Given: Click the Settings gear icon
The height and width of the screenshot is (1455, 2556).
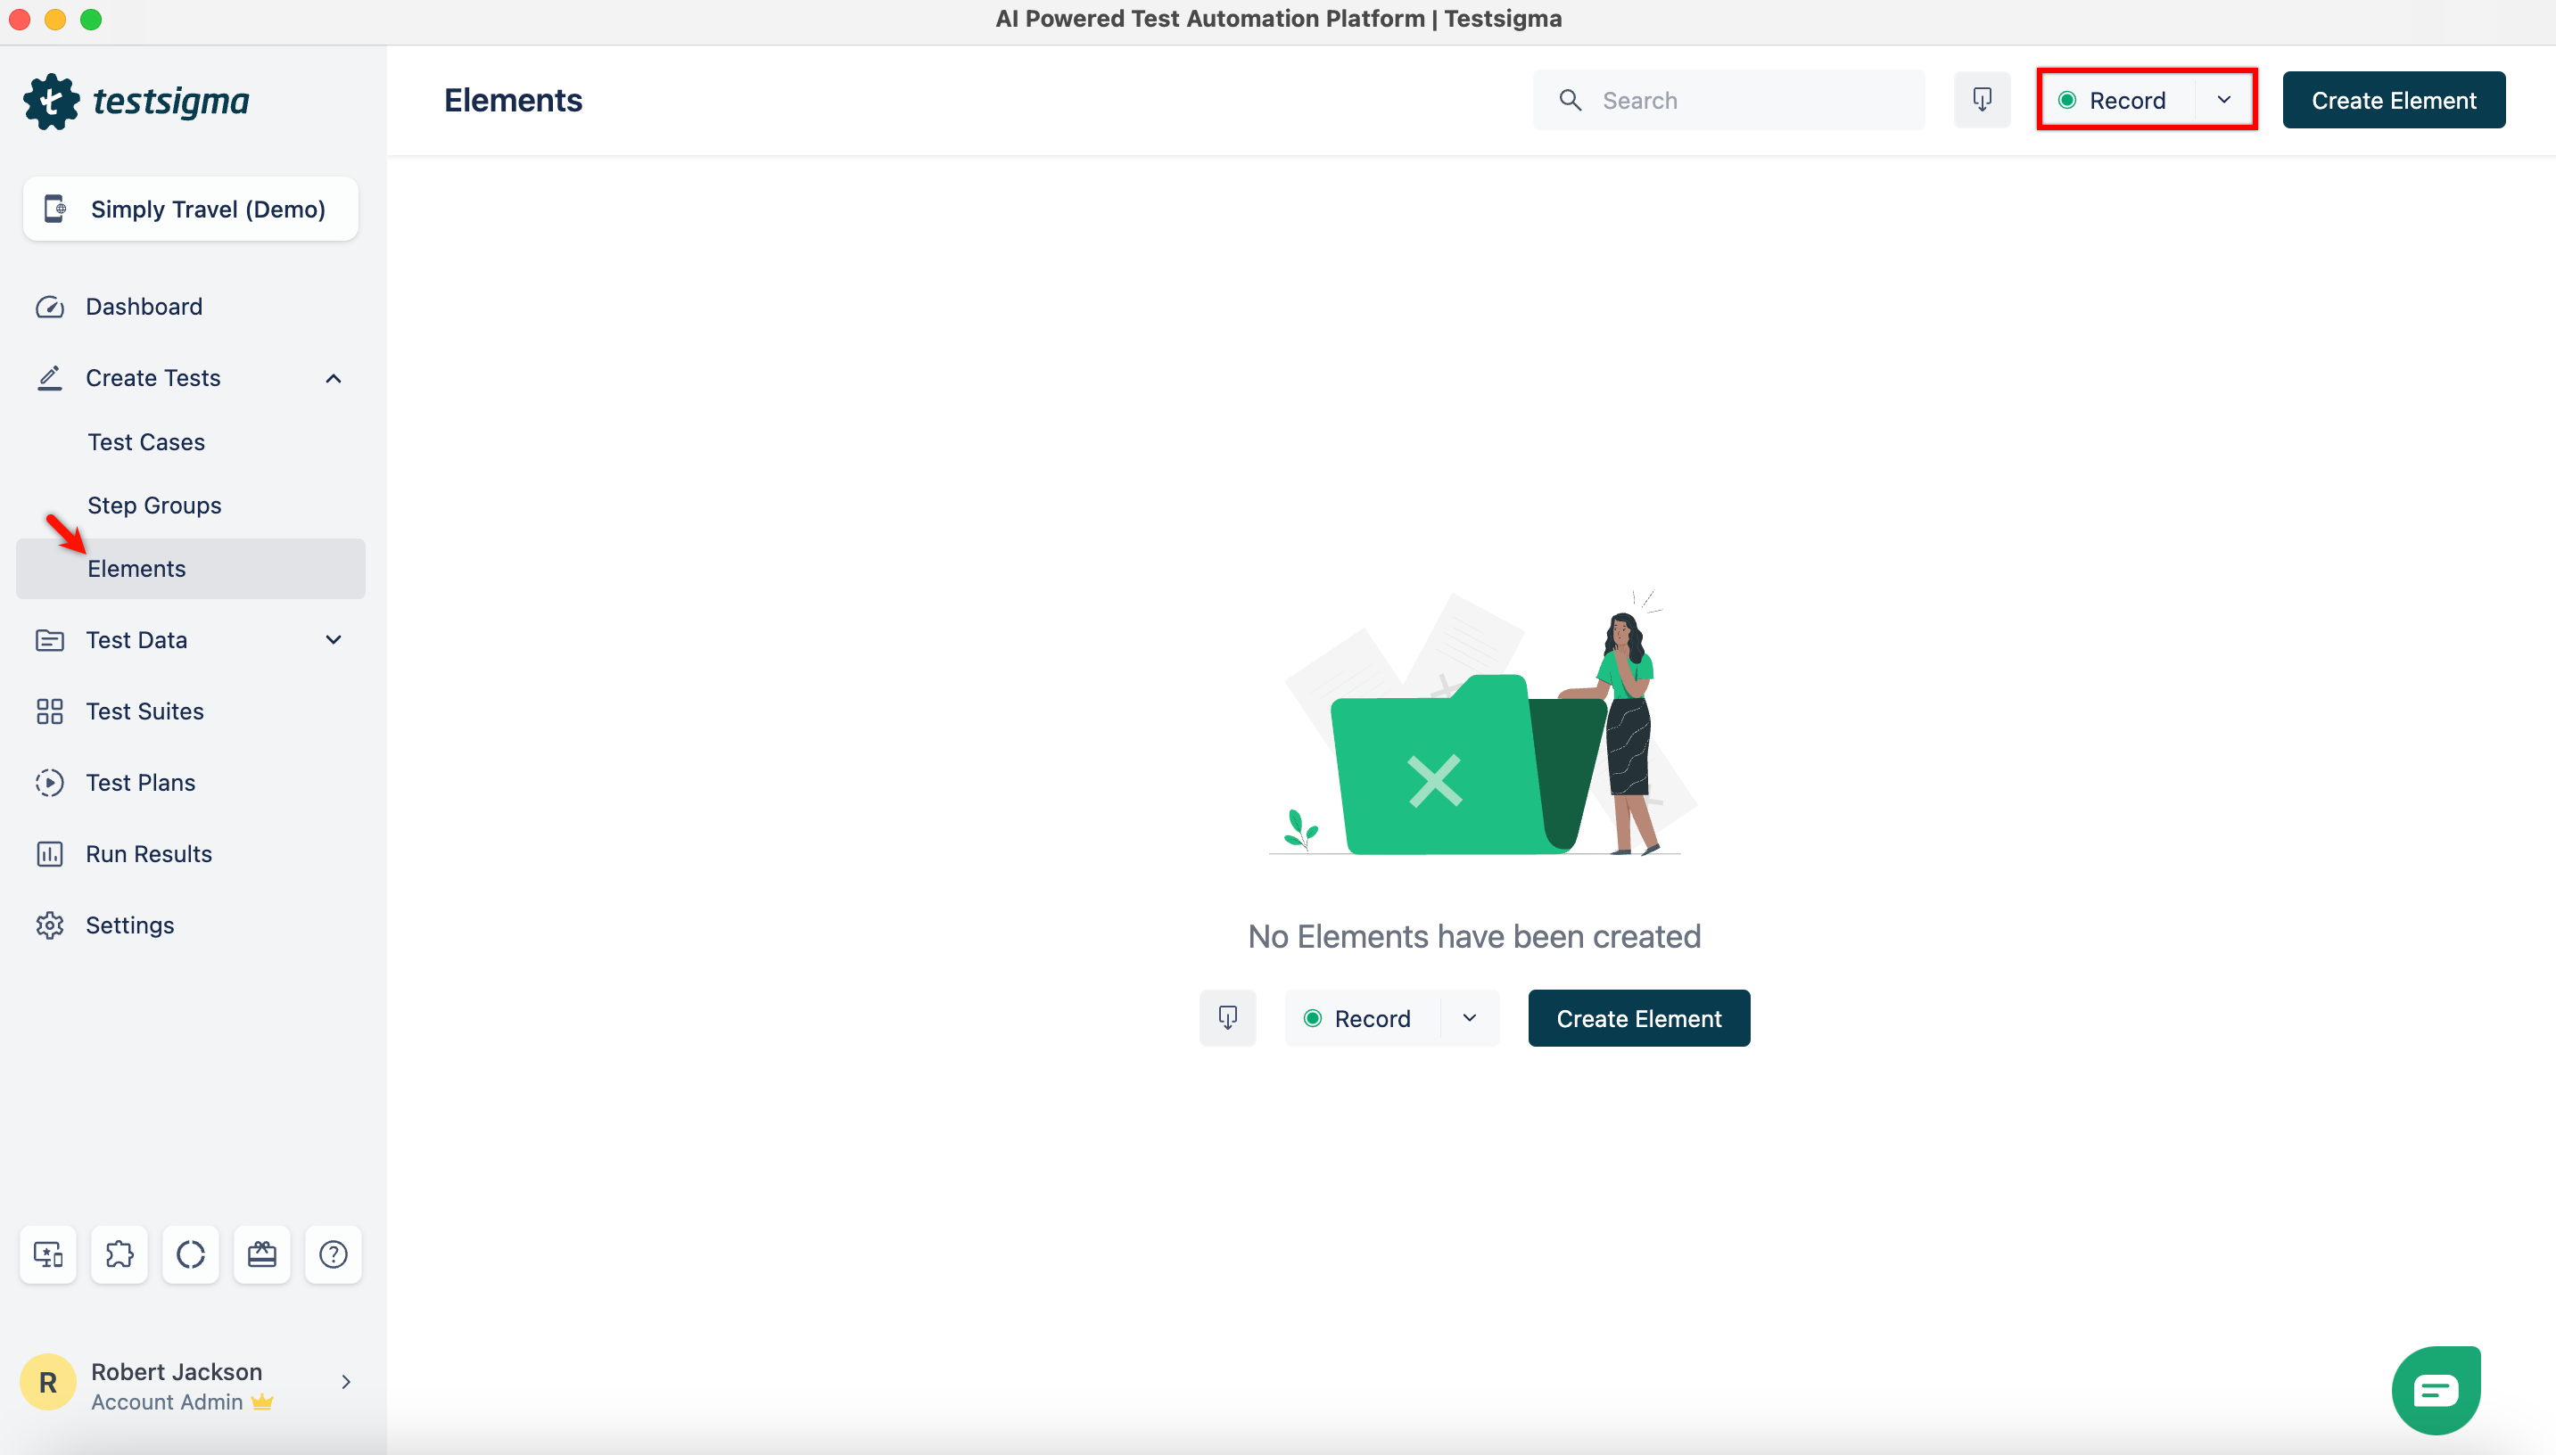Looking at the screenshot, I should click(49, 925).
